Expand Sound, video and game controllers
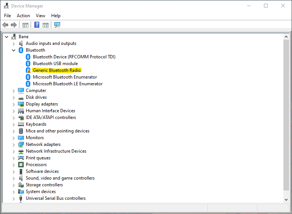This screenshot has width=292, height=214. (x=13, y=178)
